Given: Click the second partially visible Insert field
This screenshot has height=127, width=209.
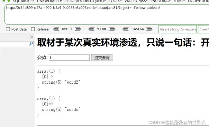Looking at the screenshot, I should (x=204, y=29).
